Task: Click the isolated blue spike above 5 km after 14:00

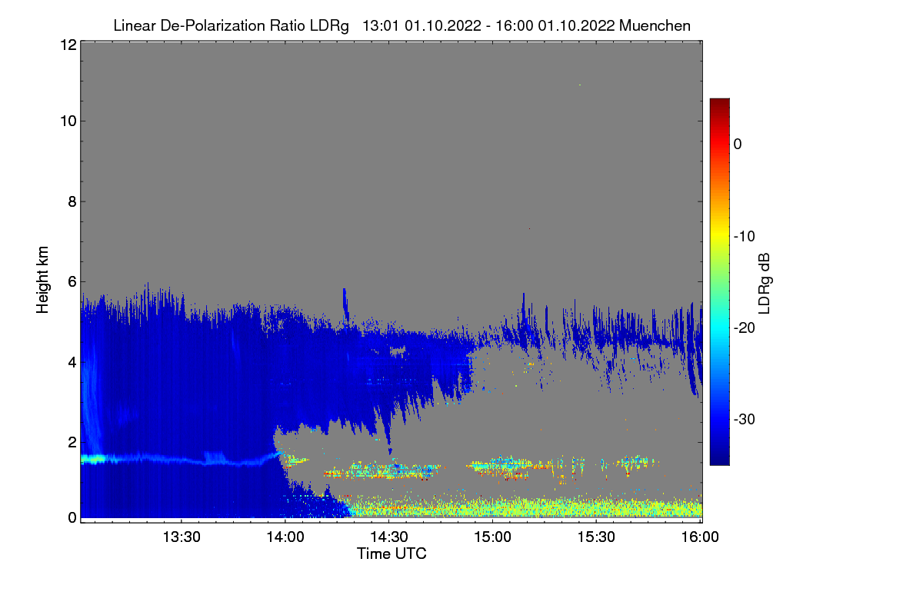Action: click(345, 305)
